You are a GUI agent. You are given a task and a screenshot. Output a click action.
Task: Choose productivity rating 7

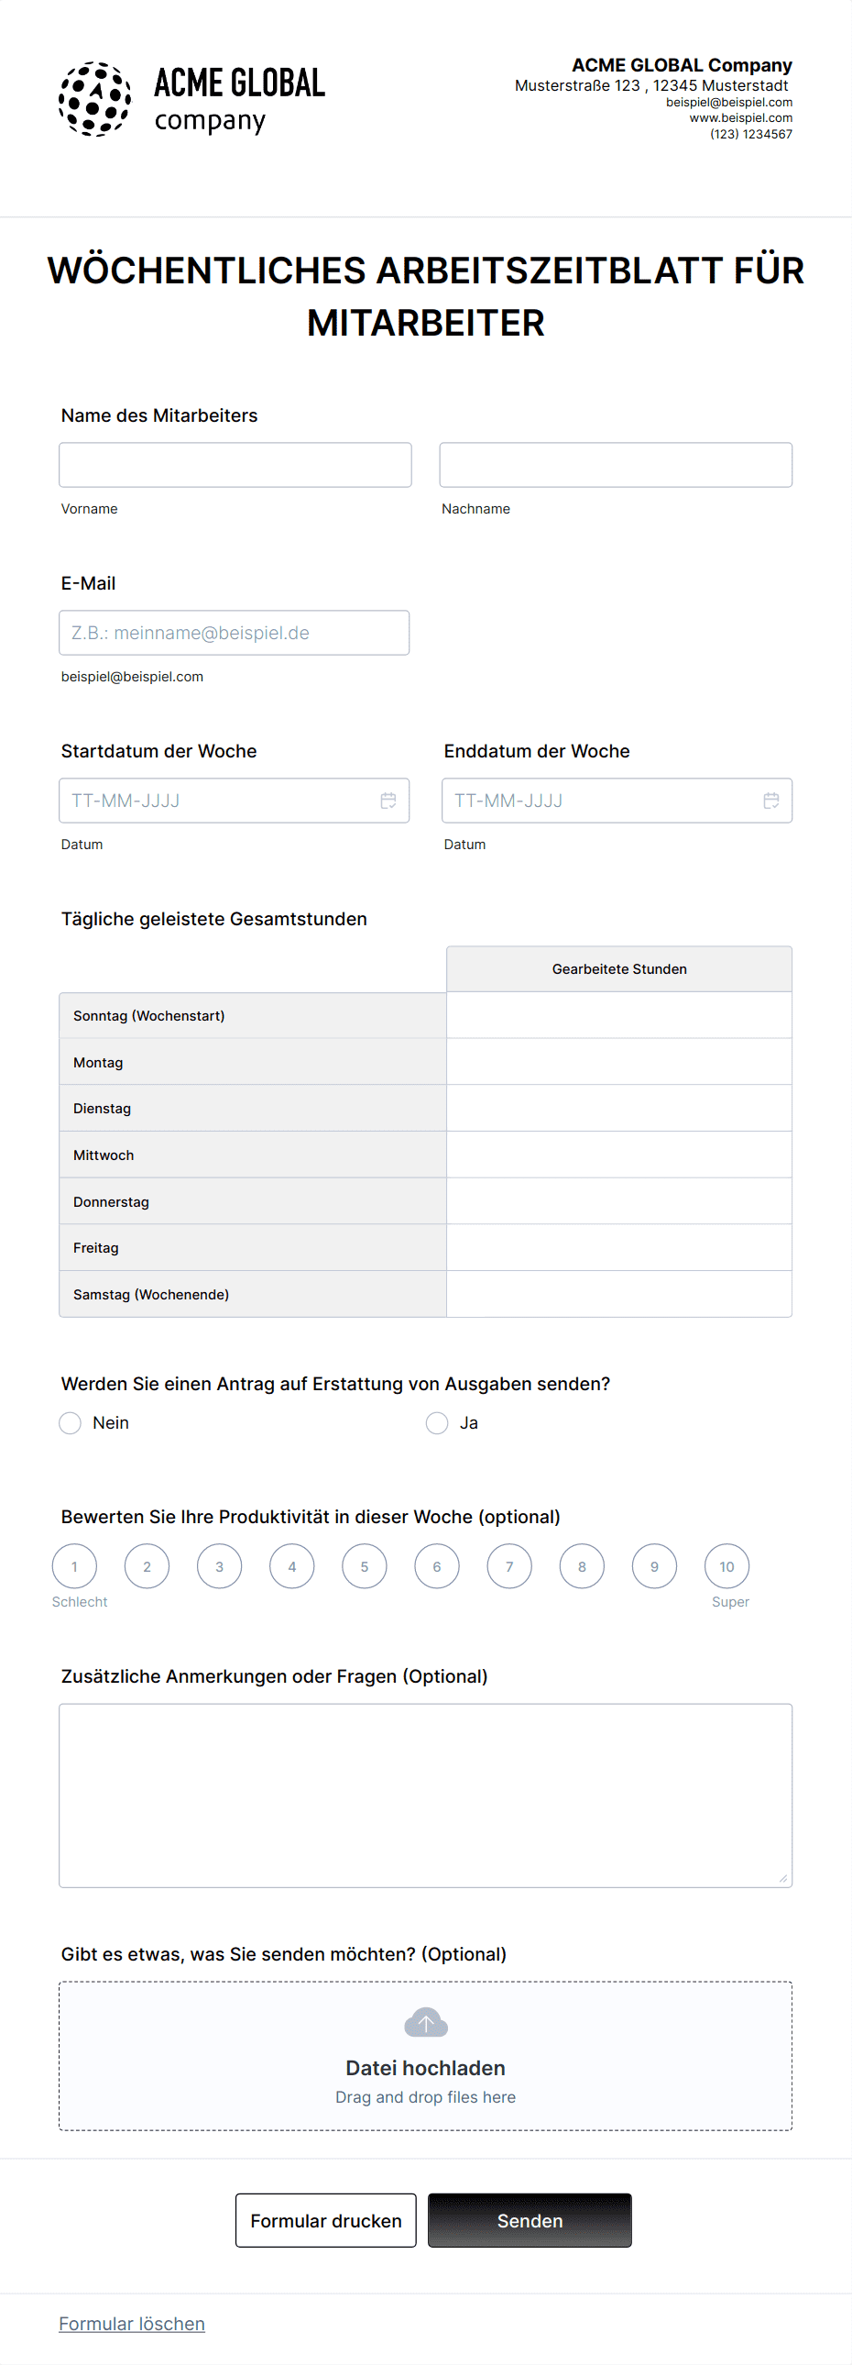pos(509,1566)
